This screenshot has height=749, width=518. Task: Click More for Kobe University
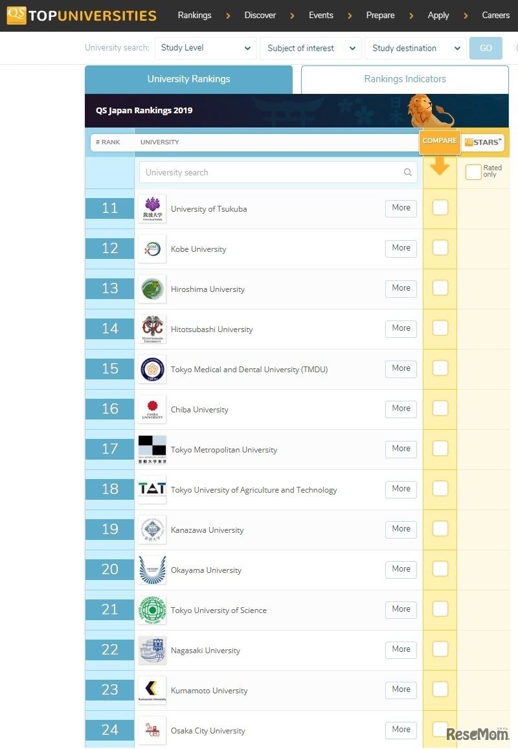(401, 248)
